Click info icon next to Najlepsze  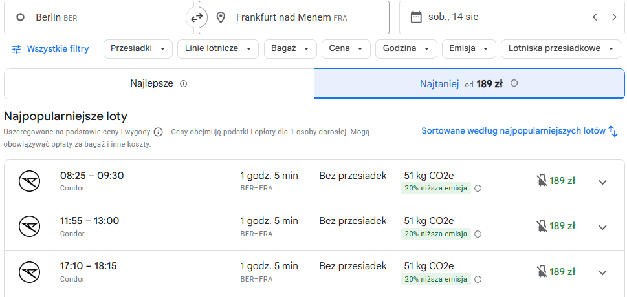[184, 84]
